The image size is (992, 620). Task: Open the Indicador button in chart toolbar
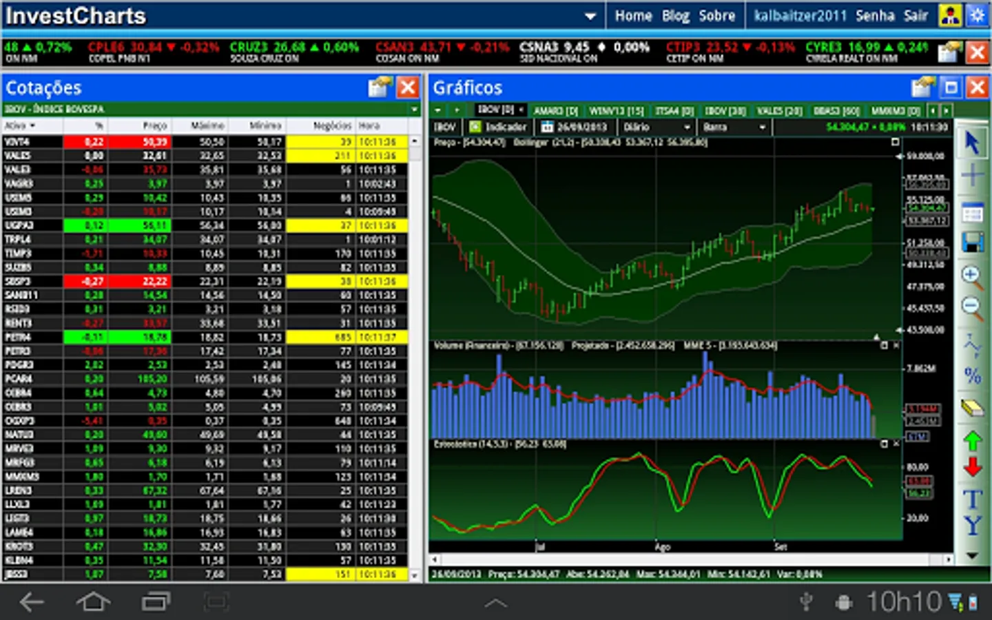498,127
